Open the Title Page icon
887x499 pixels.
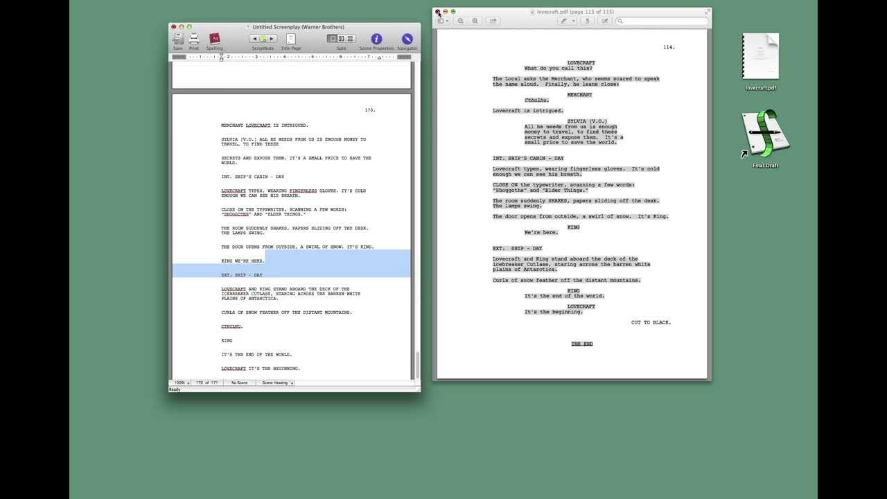tap(291, 39)
